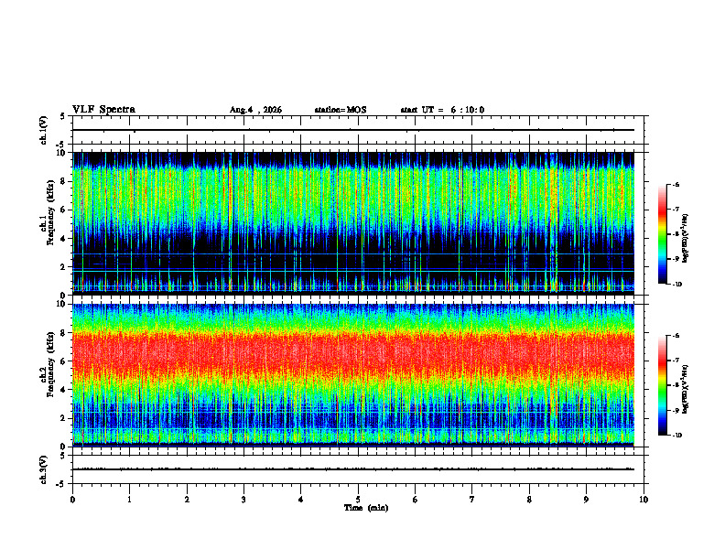Viewport: 725px width, 560px height.
Task: Click the "10" at the time axis end
Action: [x=644, y=500]
